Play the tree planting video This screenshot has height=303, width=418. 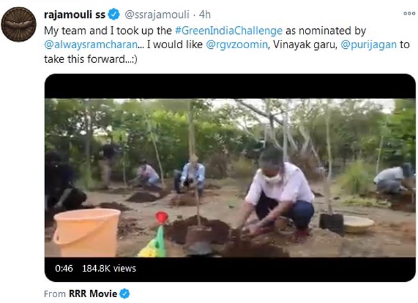(x=230, y=178)
